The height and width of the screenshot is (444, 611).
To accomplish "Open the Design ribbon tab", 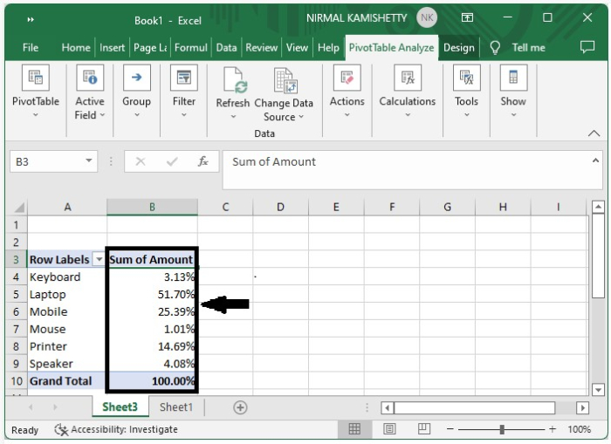I will tap(458, 48).
